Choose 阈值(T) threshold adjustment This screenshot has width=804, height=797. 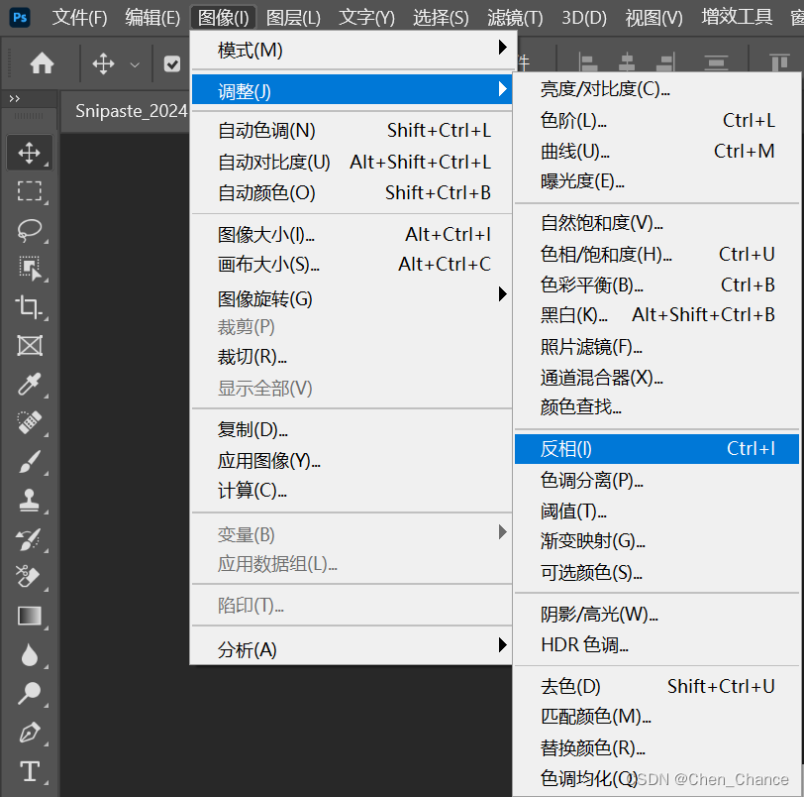[656, 512]
